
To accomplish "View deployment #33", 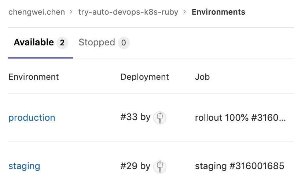I will click(129, 117).
